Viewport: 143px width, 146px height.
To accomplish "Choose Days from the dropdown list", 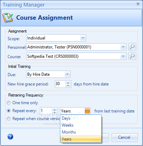I will tap(81, 118).
